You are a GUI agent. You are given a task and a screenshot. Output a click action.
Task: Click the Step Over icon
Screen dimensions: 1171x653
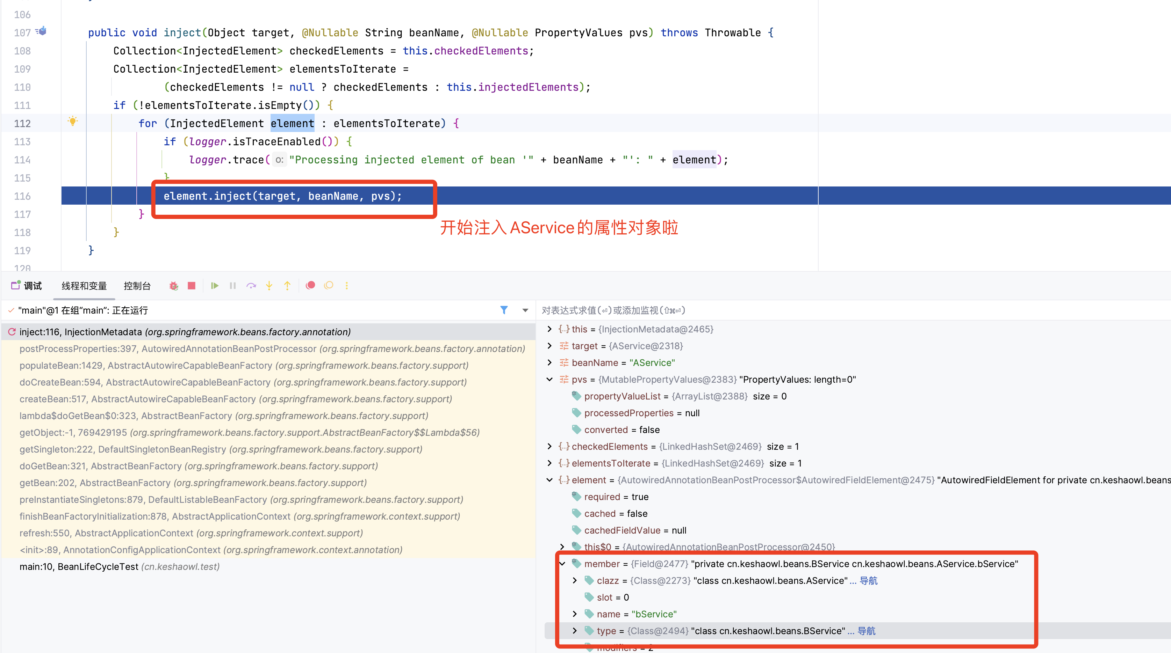pyautogui.click(x=251, y=286)
